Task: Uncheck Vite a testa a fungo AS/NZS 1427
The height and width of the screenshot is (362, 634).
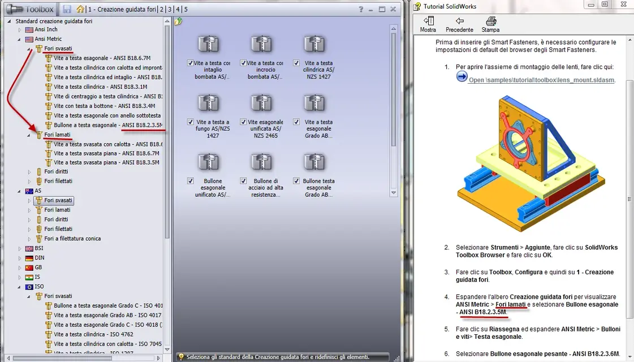Action: (191, 122)
